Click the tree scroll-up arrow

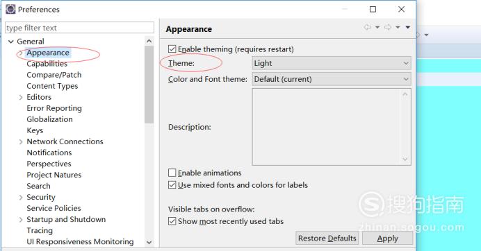click(x=149, y=41)
